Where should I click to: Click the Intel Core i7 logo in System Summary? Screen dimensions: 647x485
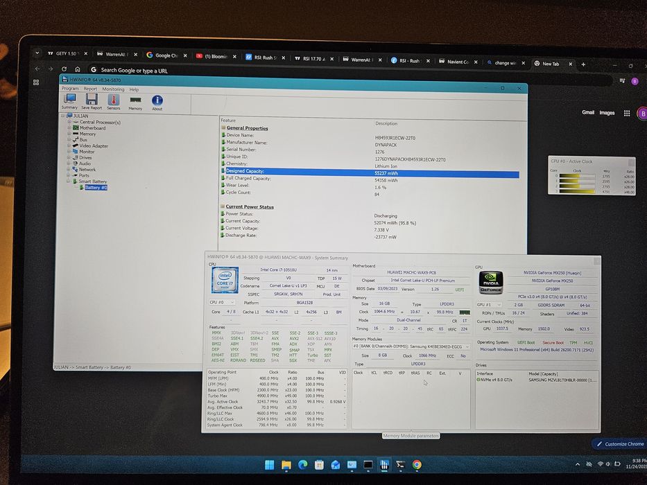(x=225, y=280)
